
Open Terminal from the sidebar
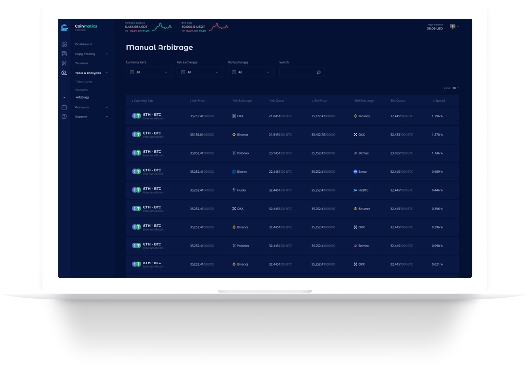(82, 63)
